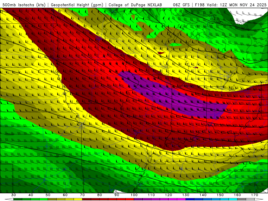Click the '50' value on the color scale
The image size is (268, 201).
[x=48, y=195]
